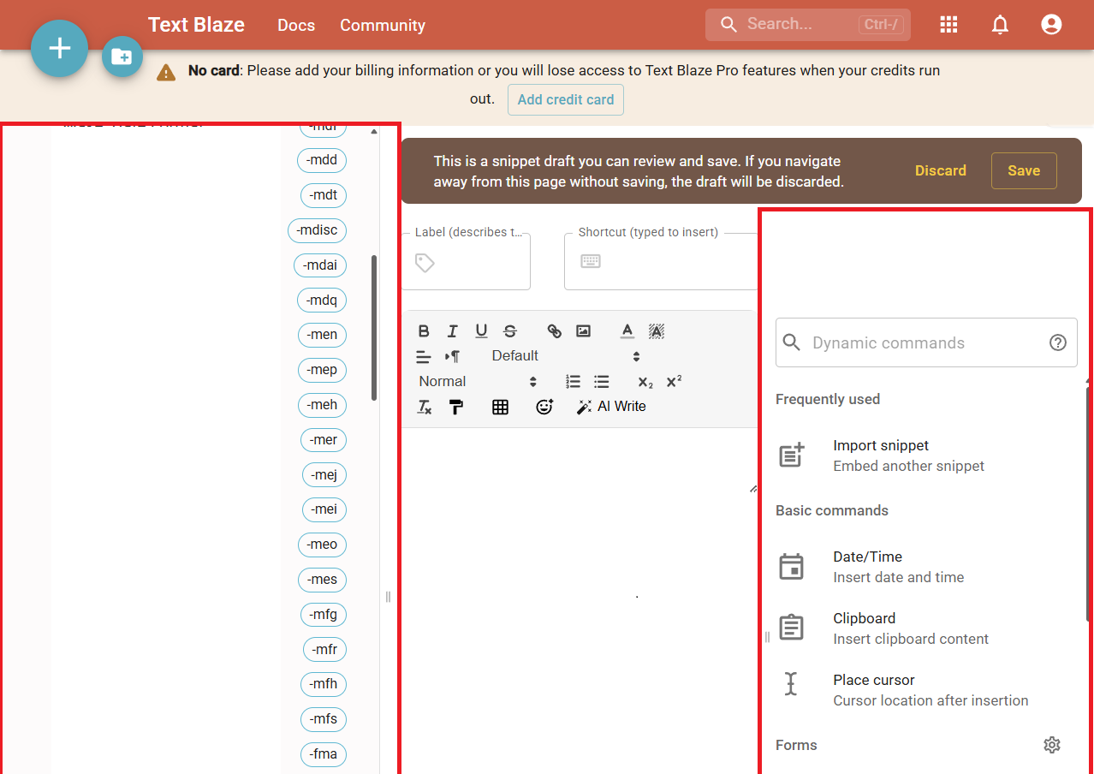Toggle italic formatting

[453, 331]
